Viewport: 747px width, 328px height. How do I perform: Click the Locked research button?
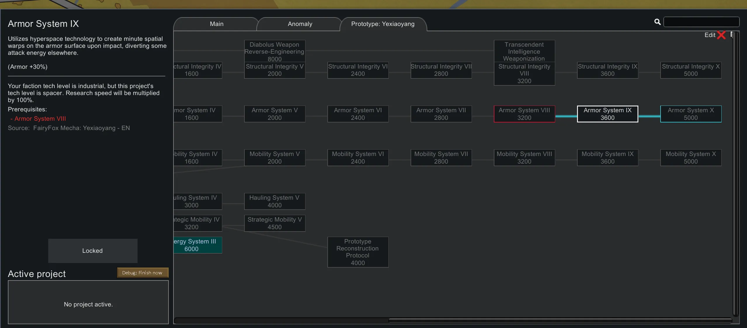93,251
